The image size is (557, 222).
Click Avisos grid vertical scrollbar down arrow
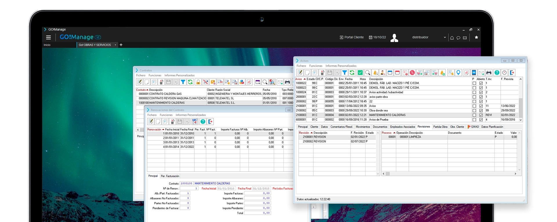[x=520, y=120]
